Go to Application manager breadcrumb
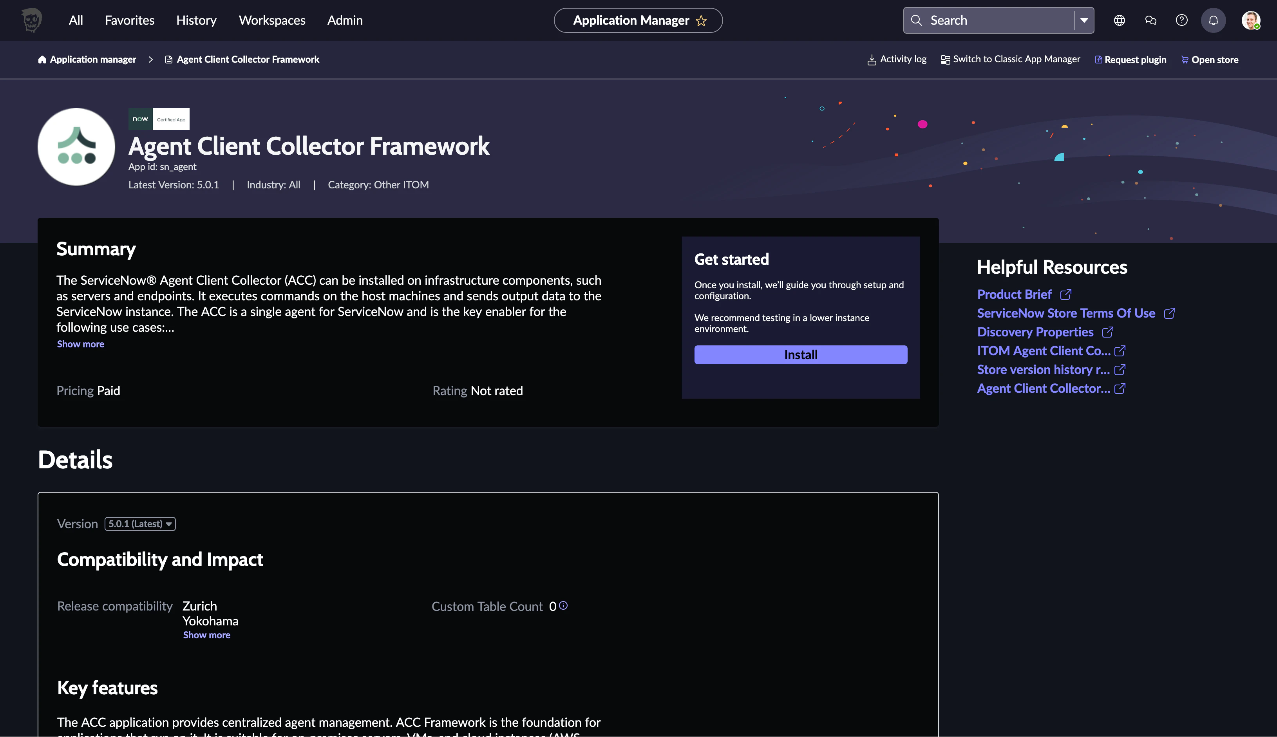The image size is (1277, 737). pyautogui.click(x=93, y=60)
